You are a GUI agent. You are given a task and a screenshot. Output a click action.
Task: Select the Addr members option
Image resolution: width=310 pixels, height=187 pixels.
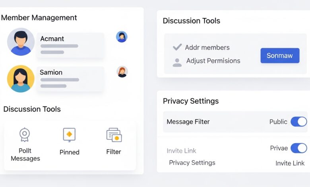(207, 47)
